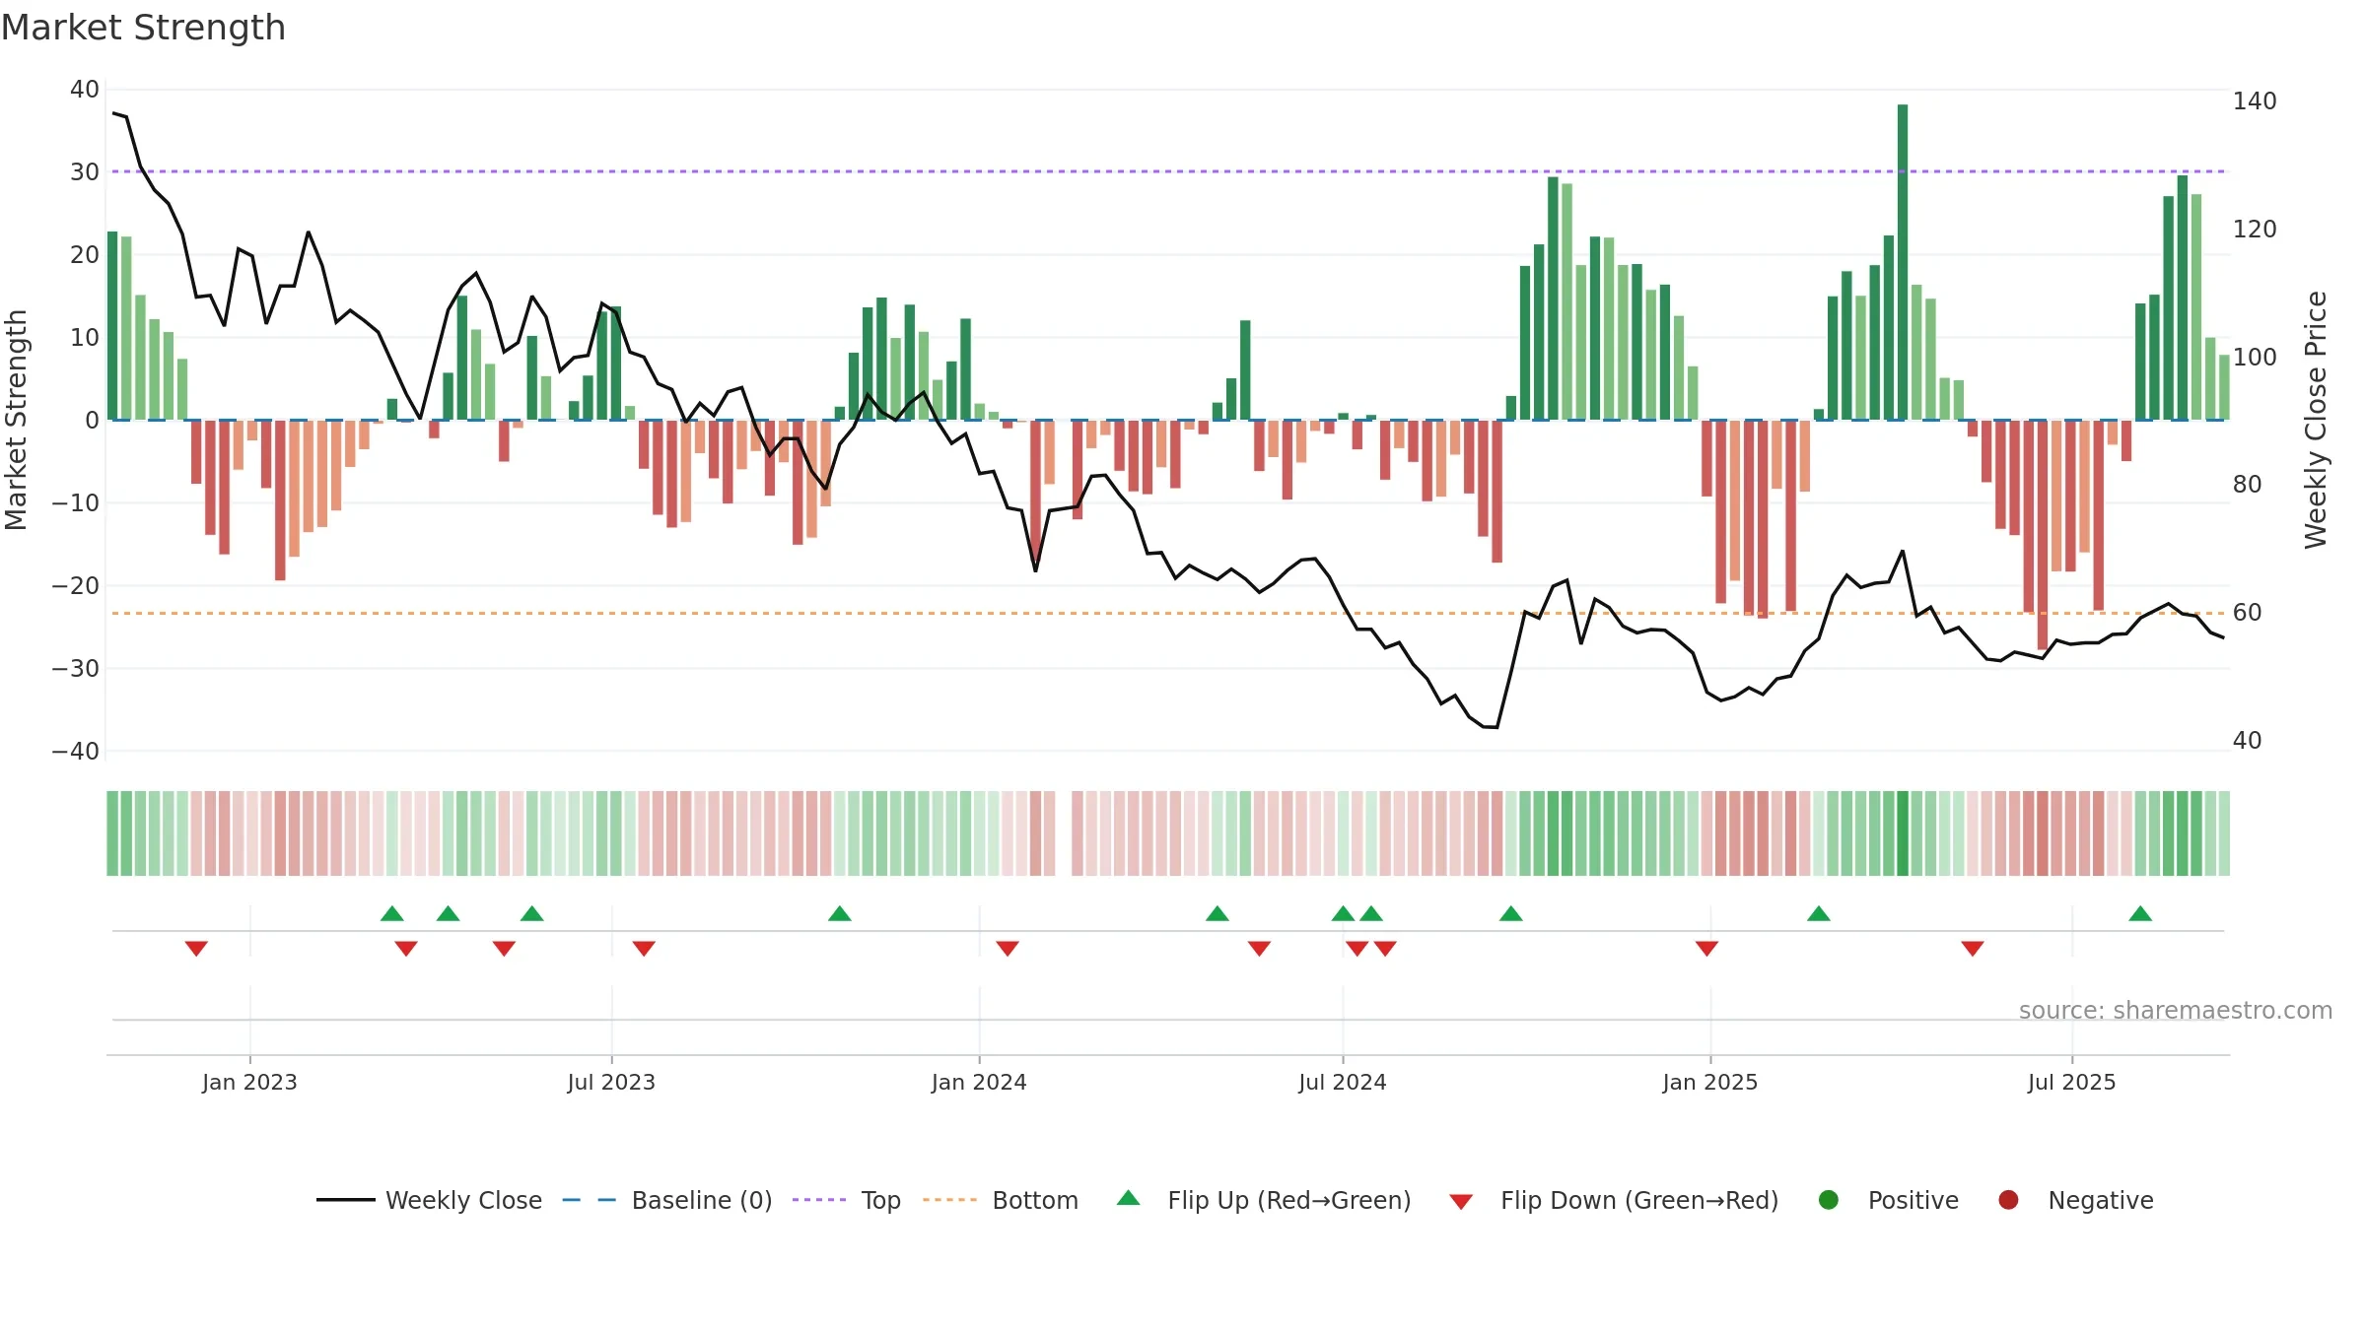Click the Flip Up marker between Jul 2023 and Jan 2024
Viewport: 2366px width, 1330px height.
click(x=840, y=913)
